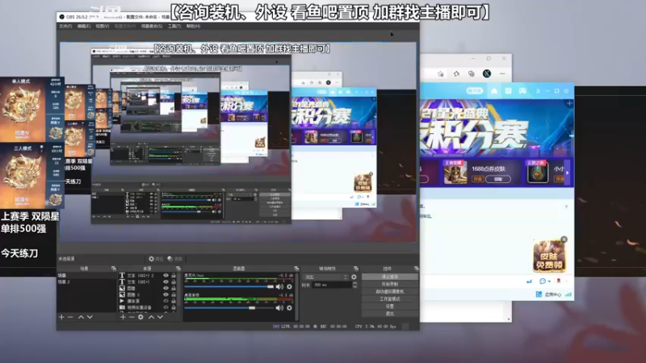The height and width of the screenshot is (363, 646).
Task: Toggle visibility of 媒体源 source
Action: (166, 301)
